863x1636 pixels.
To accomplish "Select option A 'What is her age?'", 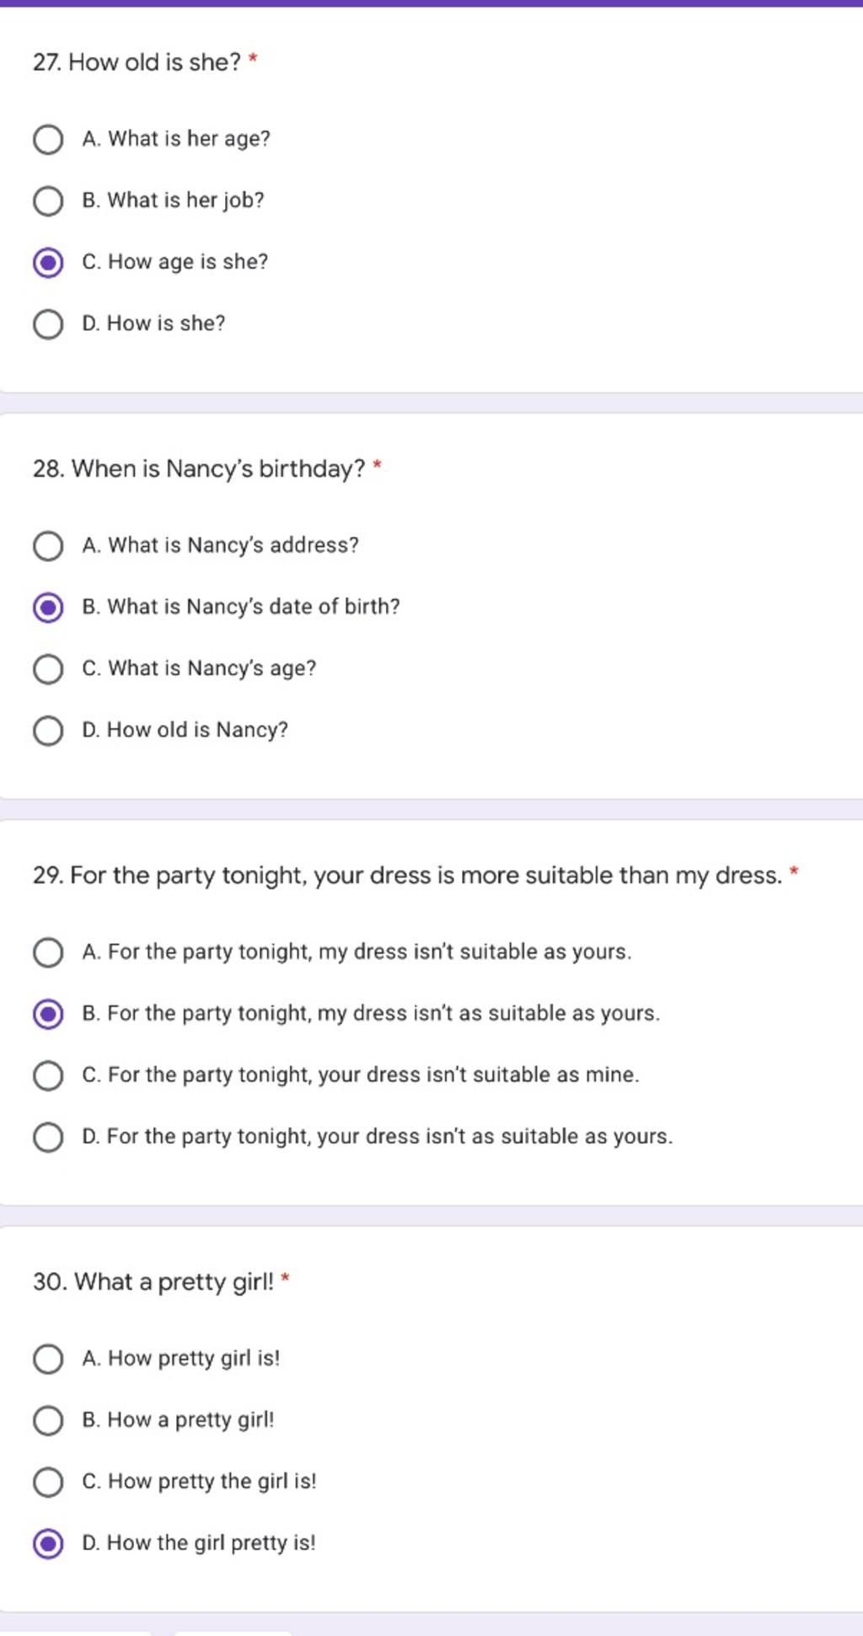I will tap(48, 139).
